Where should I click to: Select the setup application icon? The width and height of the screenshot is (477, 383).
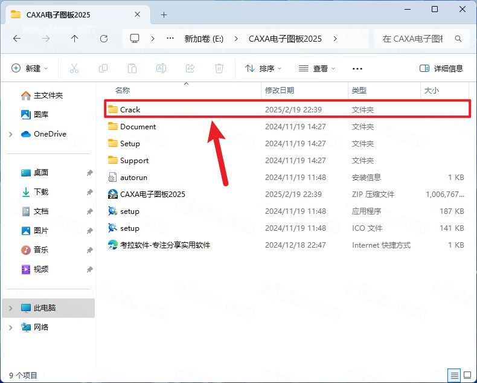click(x=112, y=211)
